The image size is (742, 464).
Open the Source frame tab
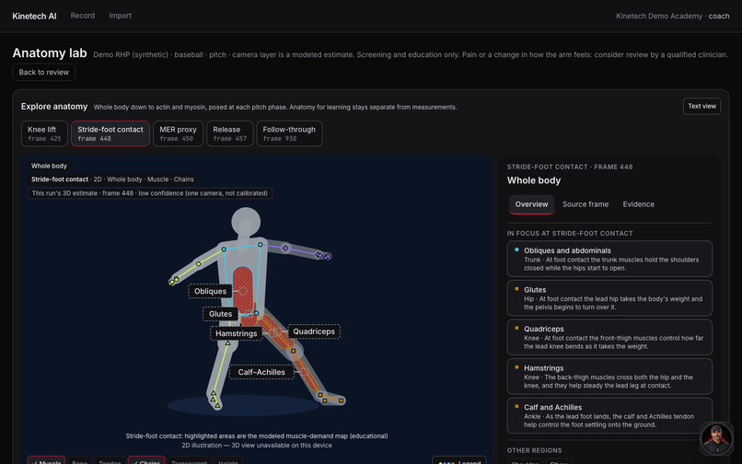585,204
